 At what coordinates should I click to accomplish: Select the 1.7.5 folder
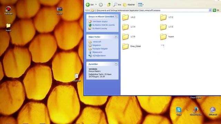[x=166, y=27]
